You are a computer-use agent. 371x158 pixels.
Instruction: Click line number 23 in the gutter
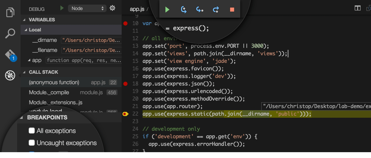(x=135, y=121)
